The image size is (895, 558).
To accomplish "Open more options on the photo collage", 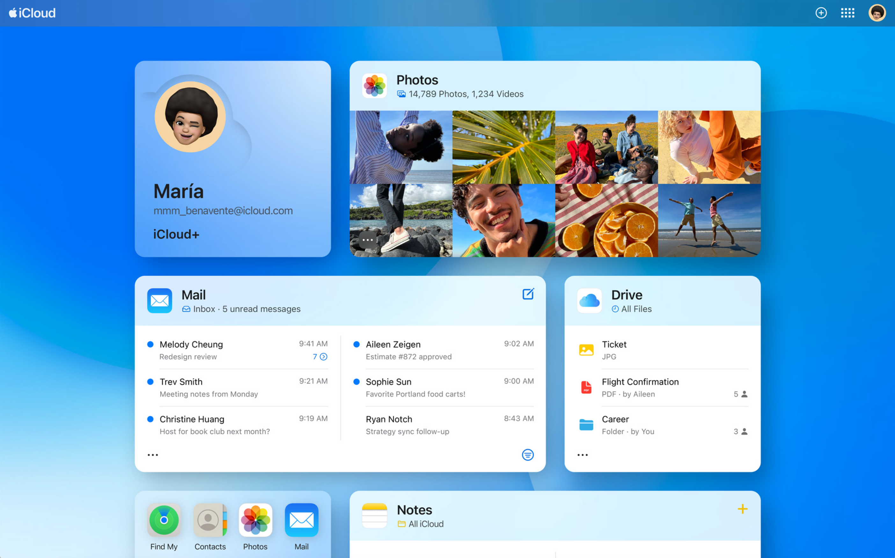I will click(x=367, y=240).
